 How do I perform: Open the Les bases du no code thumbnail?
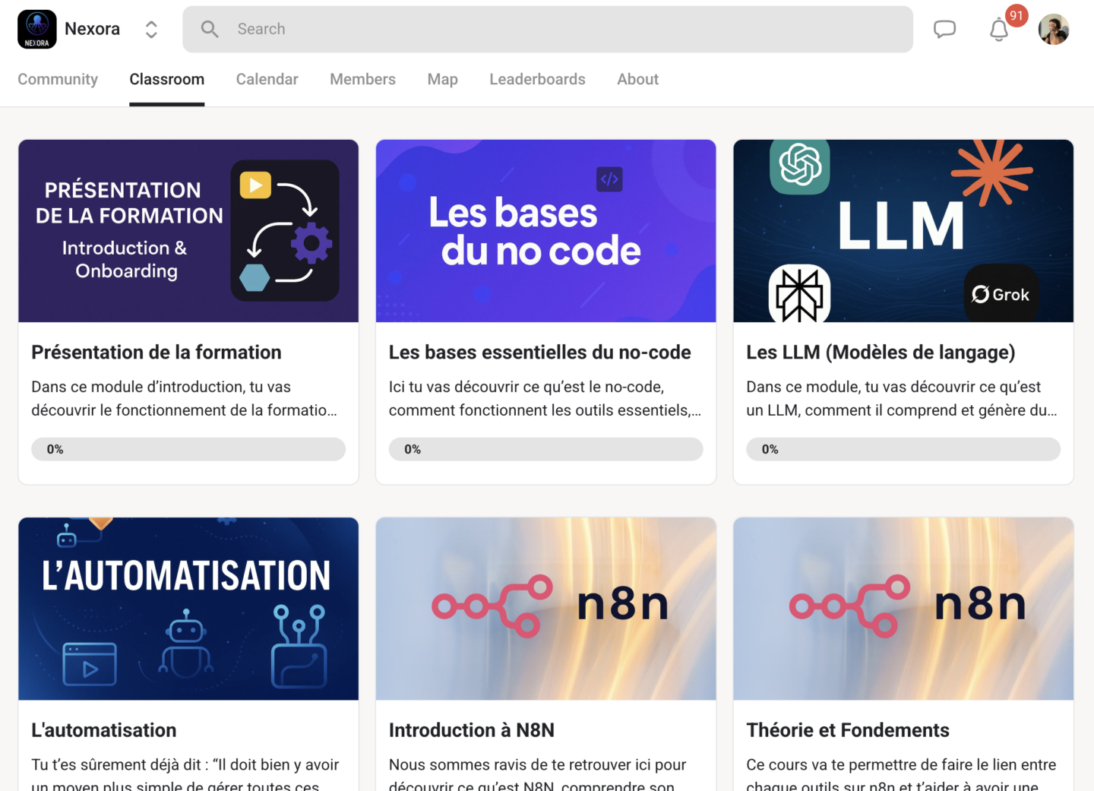click(x=546, y=231)
